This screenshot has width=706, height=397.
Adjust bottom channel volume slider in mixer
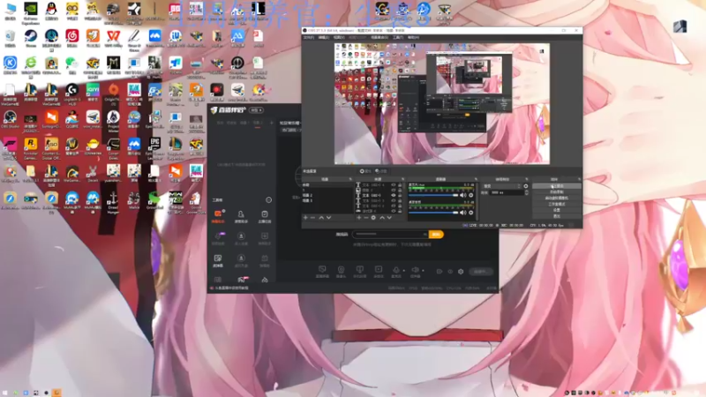[433, 213]
